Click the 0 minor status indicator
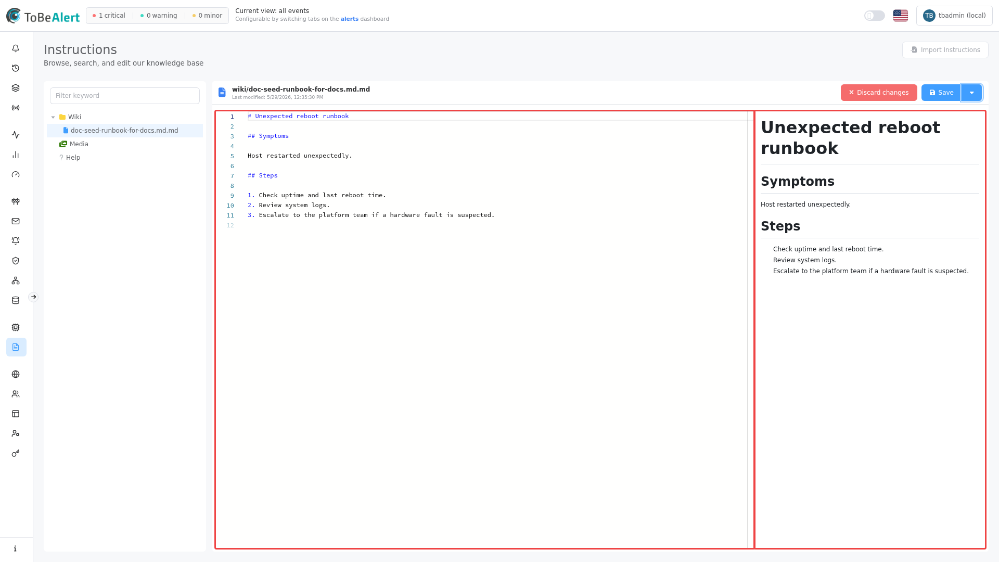999x562 pixels. pos(207,16)
